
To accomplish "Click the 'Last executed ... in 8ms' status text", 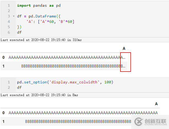I will [x=39, y=95].
